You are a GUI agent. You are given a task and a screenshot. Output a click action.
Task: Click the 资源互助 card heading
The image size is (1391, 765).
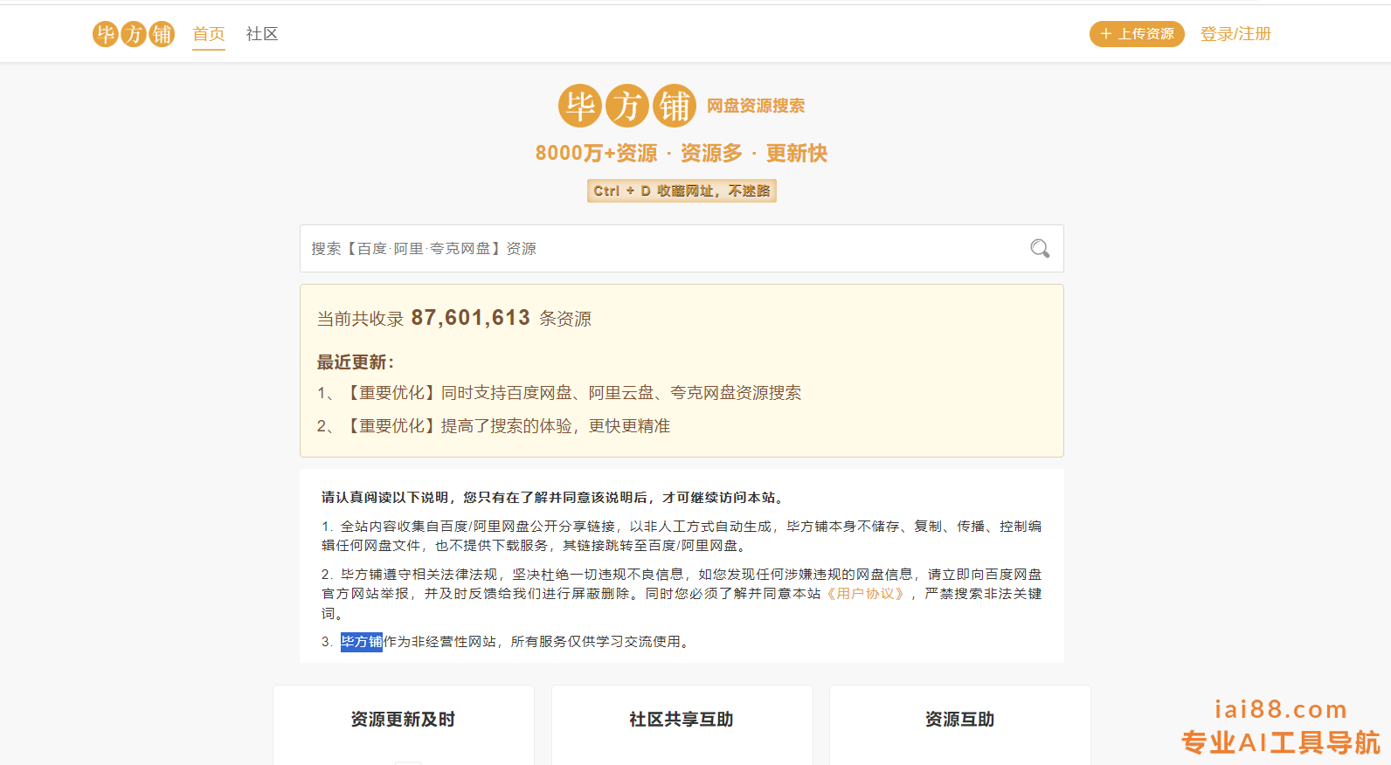pyautogui.click(x=960, y=720)
